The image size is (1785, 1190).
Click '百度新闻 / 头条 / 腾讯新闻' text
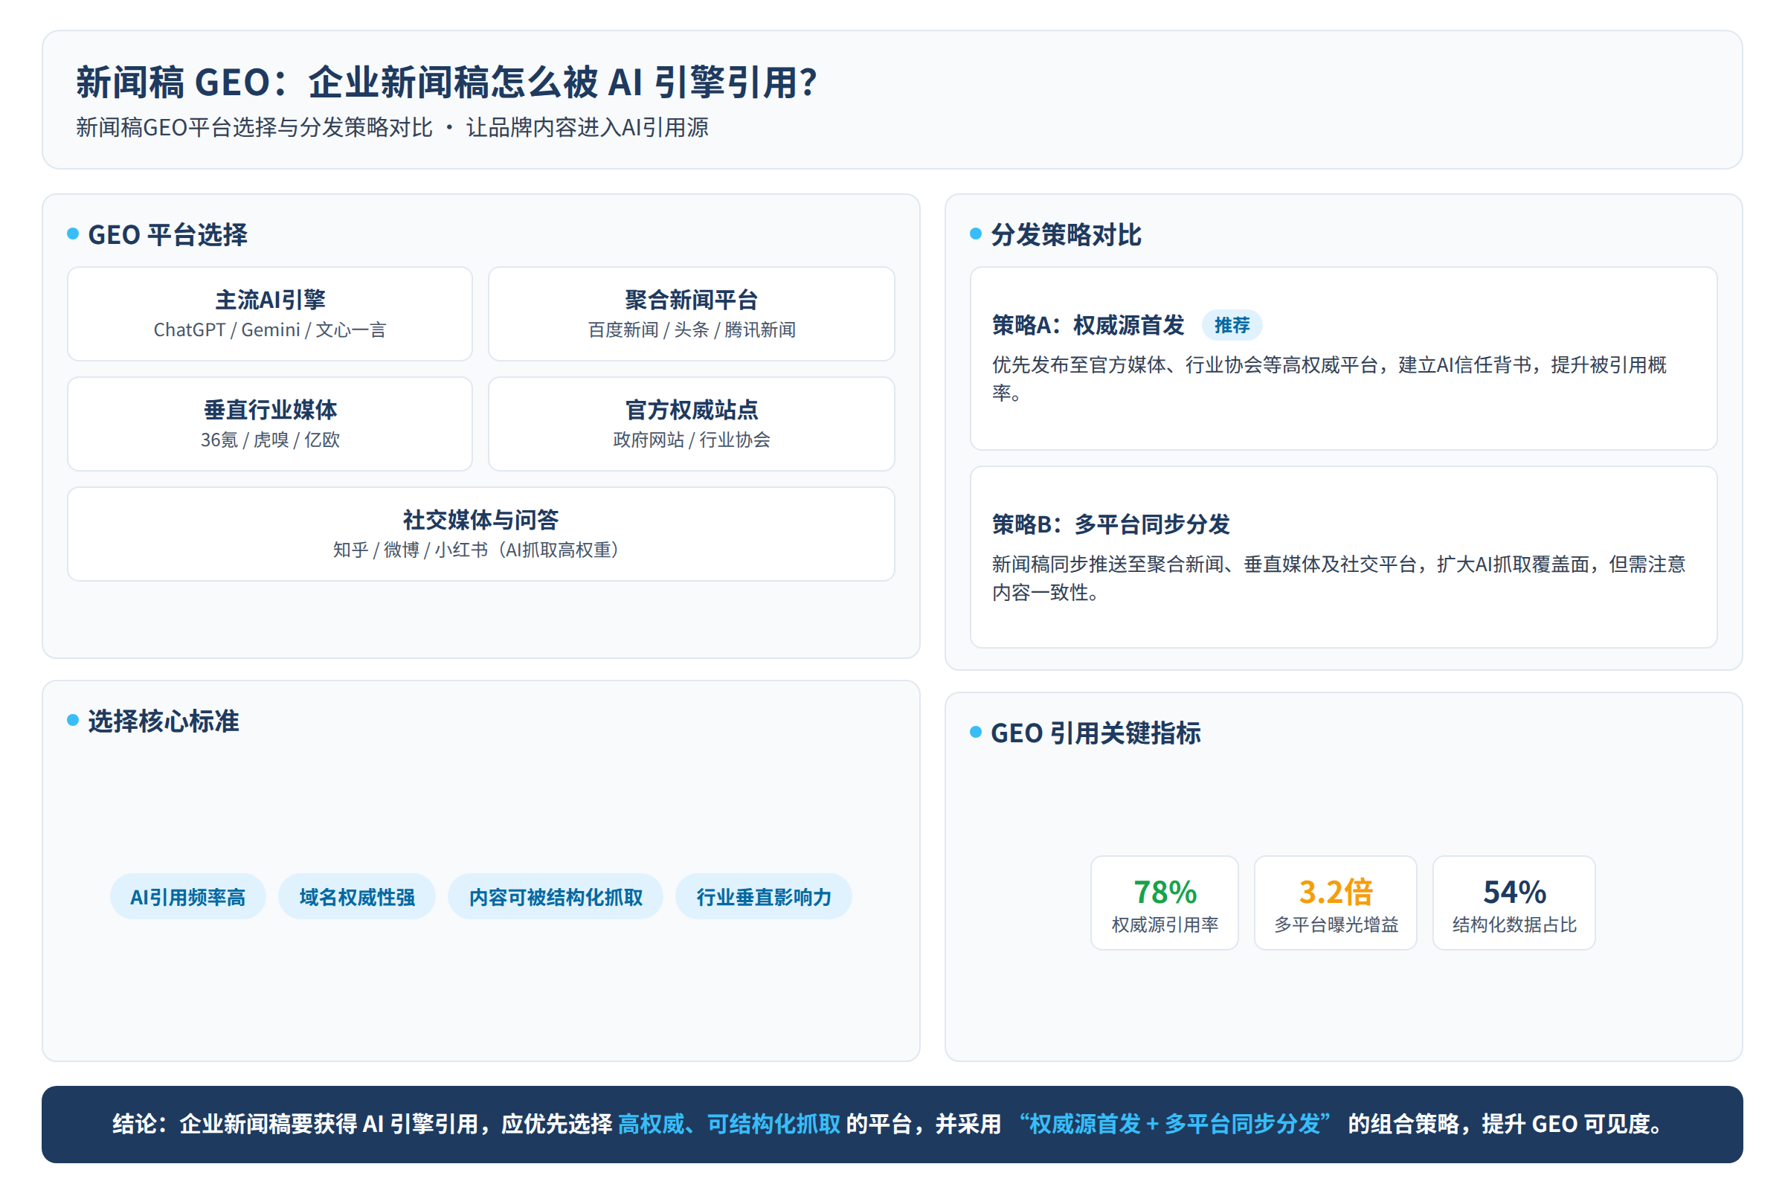point(691,329)
